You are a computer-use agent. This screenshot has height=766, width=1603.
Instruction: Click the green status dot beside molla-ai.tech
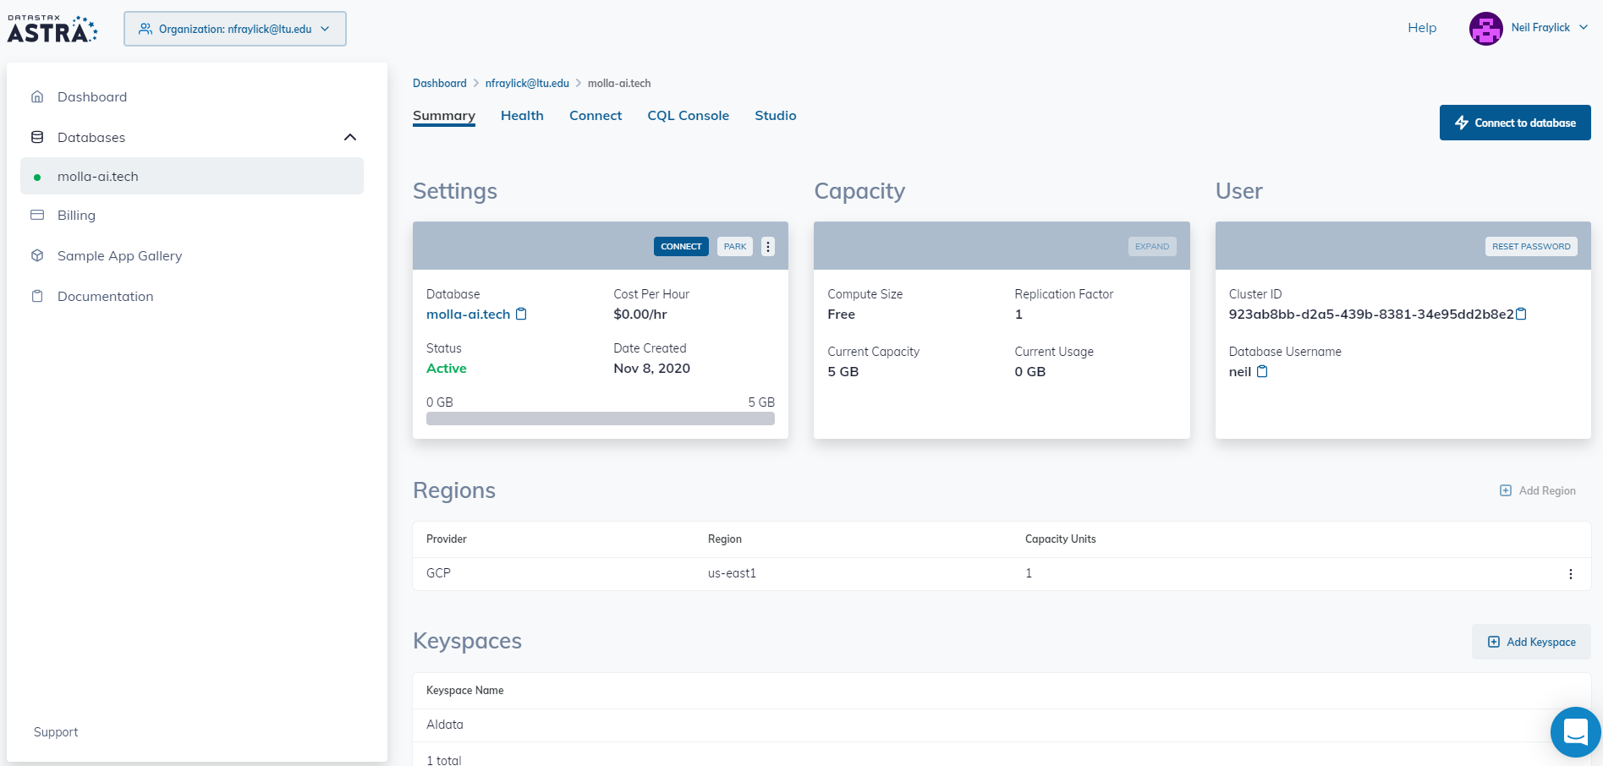pyautogui.click(x=37, y=178)
